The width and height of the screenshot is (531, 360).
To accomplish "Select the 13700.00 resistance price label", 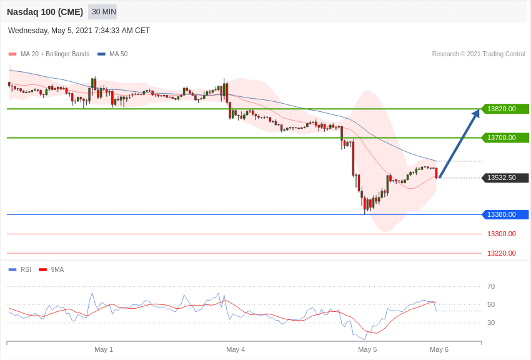I will click(505, 138).
